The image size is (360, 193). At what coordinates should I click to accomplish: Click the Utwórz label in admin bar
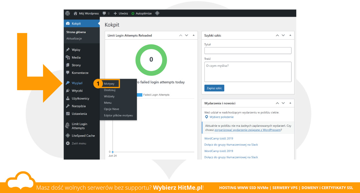[123, 13]
